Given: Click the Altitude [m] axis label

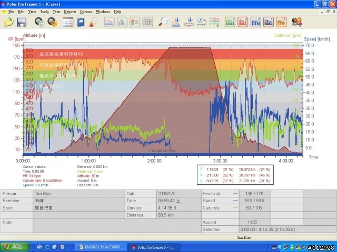Looking at the screenshot, I should [34, 35].
